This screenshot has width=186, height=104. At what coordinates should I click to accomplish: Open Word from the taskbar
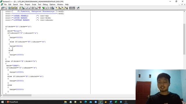(111, 102)
